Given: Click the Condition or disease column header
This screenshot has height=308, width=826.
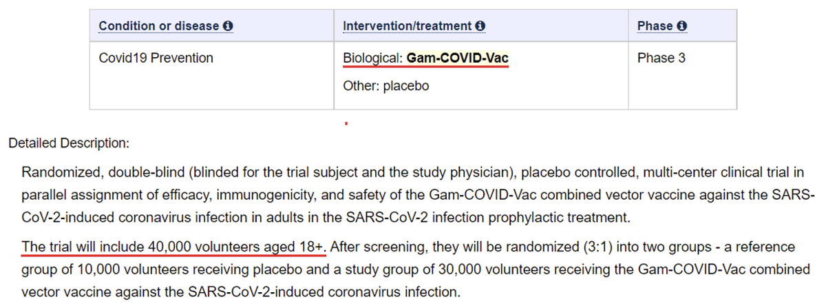Looking at the screenshot, I should (160, 25).
